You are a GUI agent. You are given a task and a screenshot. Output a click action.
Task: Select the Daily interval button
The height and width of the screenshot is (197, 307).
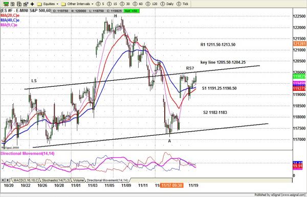click(167, 4)
